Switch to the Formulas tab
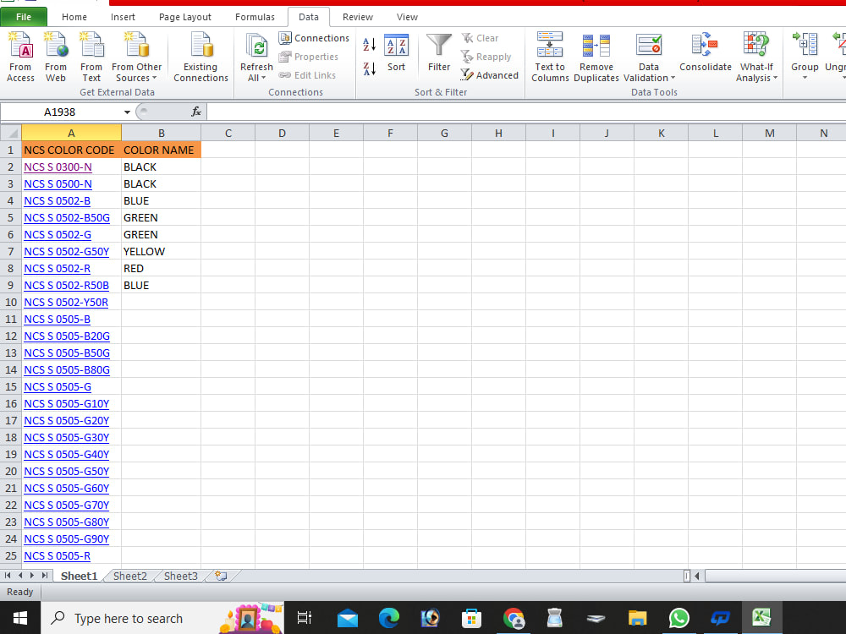Viewport: 846px width, 634px height. (255, 17)
